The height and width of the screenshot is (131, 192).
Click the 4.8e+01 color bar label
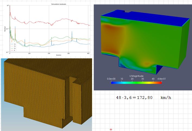[162, 79]
